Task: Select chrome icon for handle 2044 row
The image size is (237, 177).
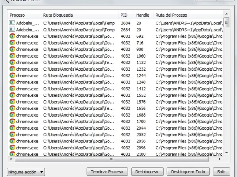Action: 12,128
